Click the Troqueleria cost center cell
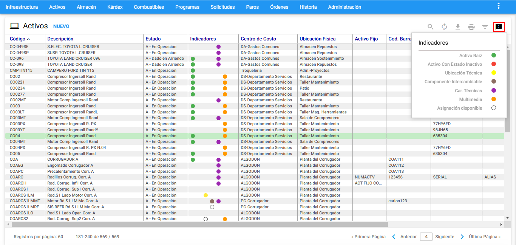 pos(251,71)
